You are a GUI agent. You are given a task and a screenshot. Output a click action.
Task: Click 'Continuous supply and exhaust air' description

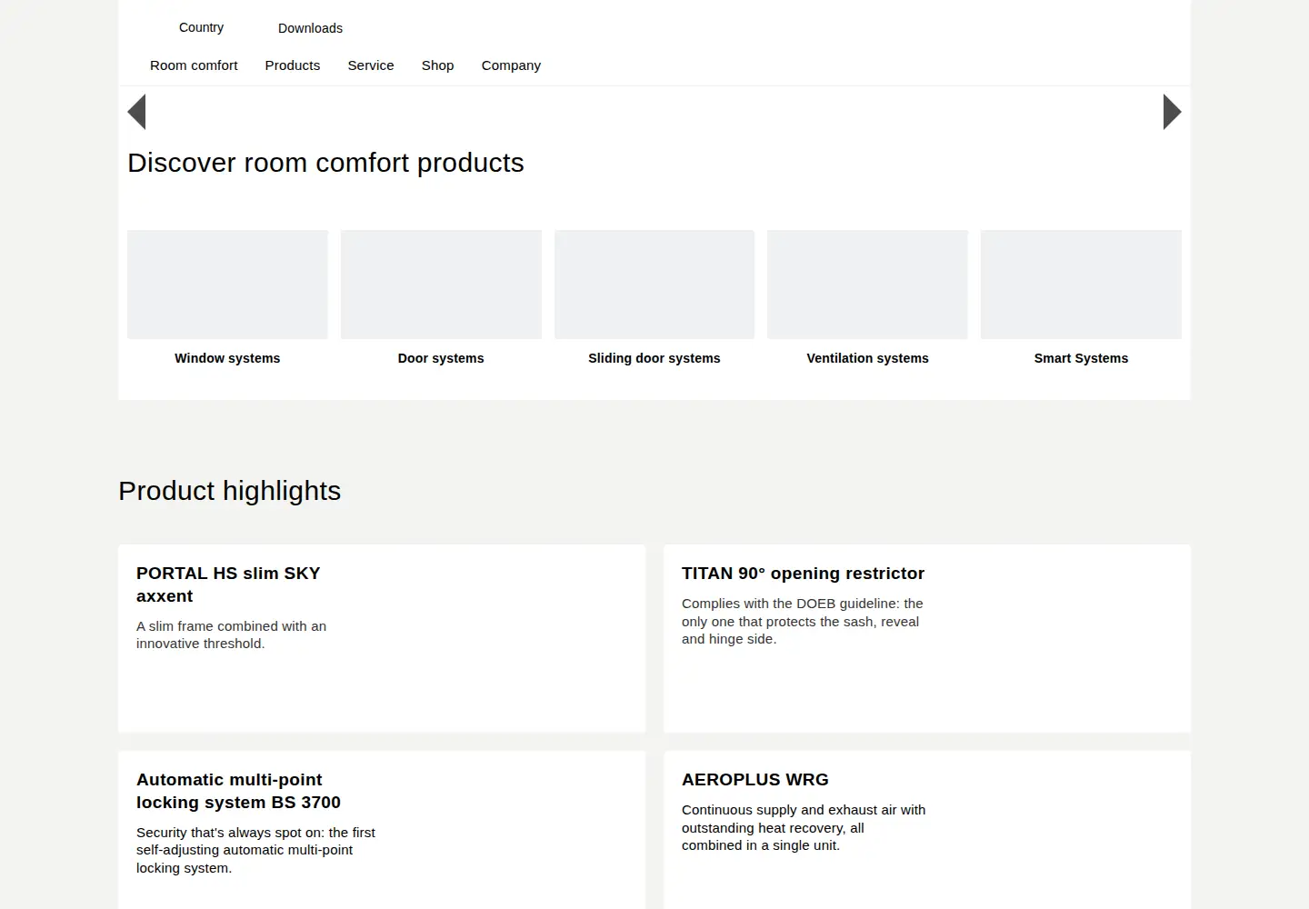pos(804,827)
